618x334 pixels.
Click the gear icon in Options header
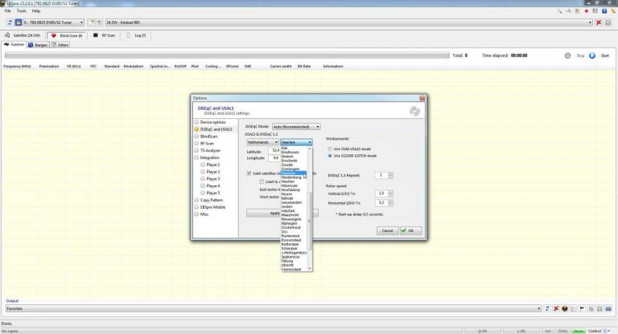(414, 112)
